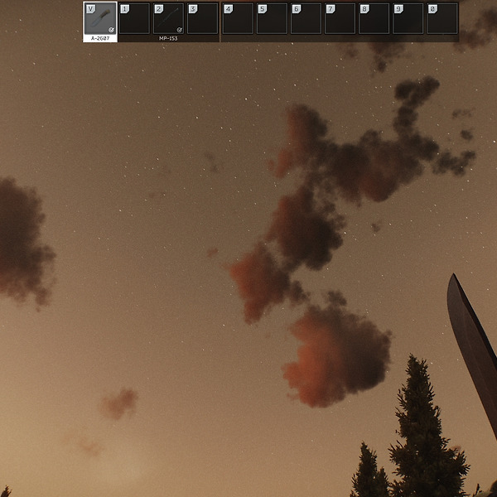Image resolution: width=497 pixels, height=497 pixels.
Task: Select the MP-153 shotgun in slot 2
Action: pyautogui.click(x=168, y=18)
